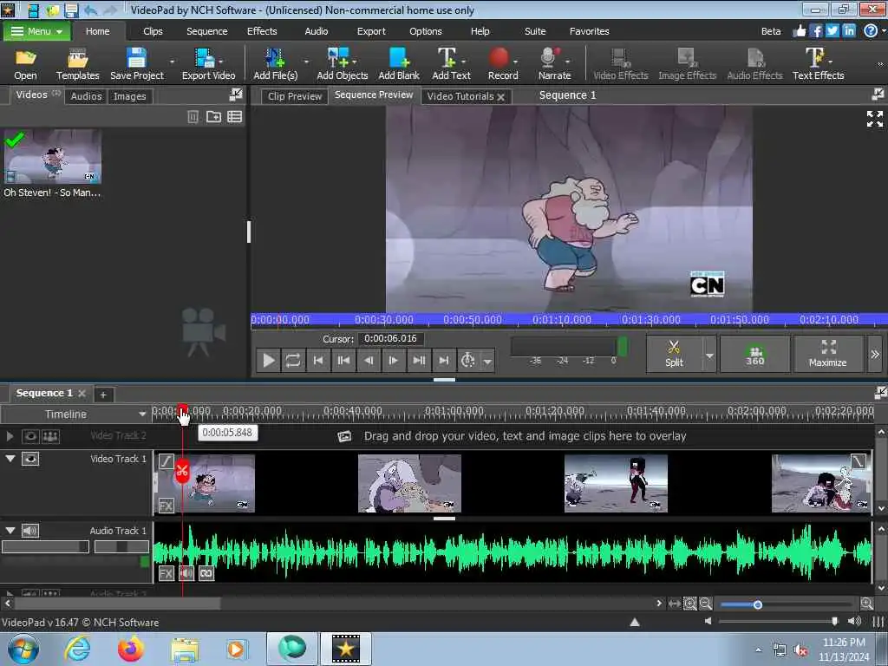Click the FX icon on the audio clip
The width and height of the screenshot is (888, 666).
pos(166,574)
